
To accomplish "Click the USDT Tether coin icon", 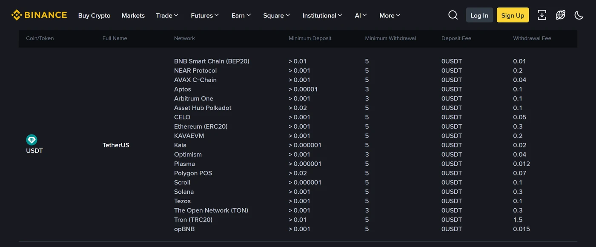I will coord(32,140).
